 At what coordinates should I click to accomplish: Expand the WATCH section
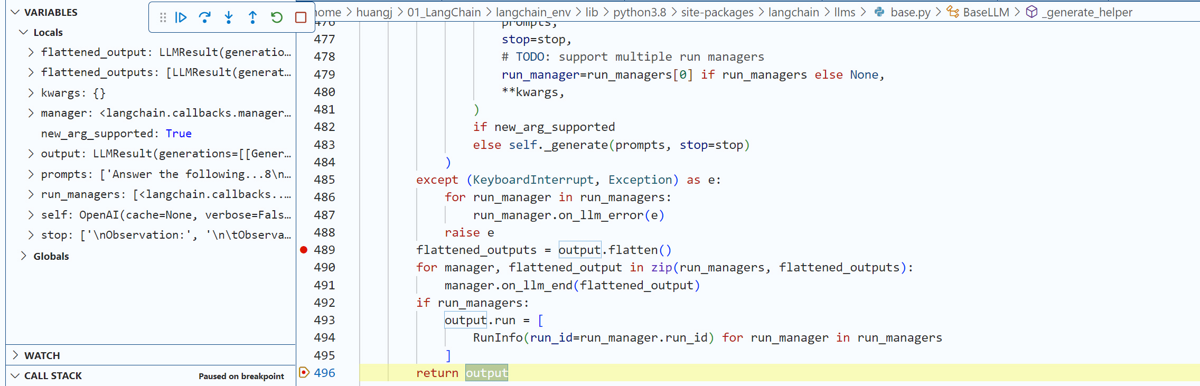15,355
